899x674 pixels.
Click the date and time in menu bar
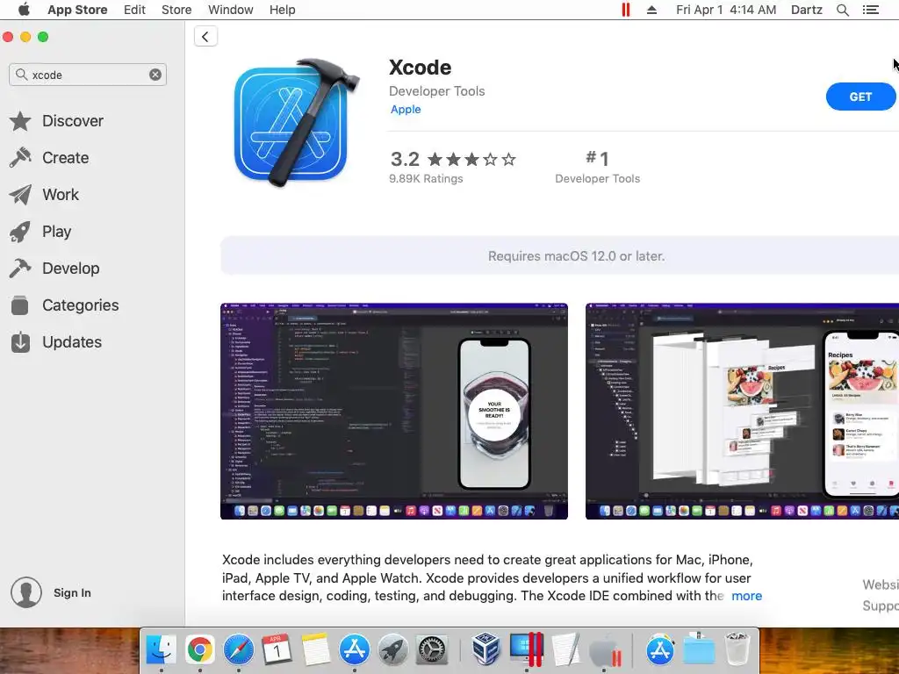pyautogui.click(x=726, y=10)
